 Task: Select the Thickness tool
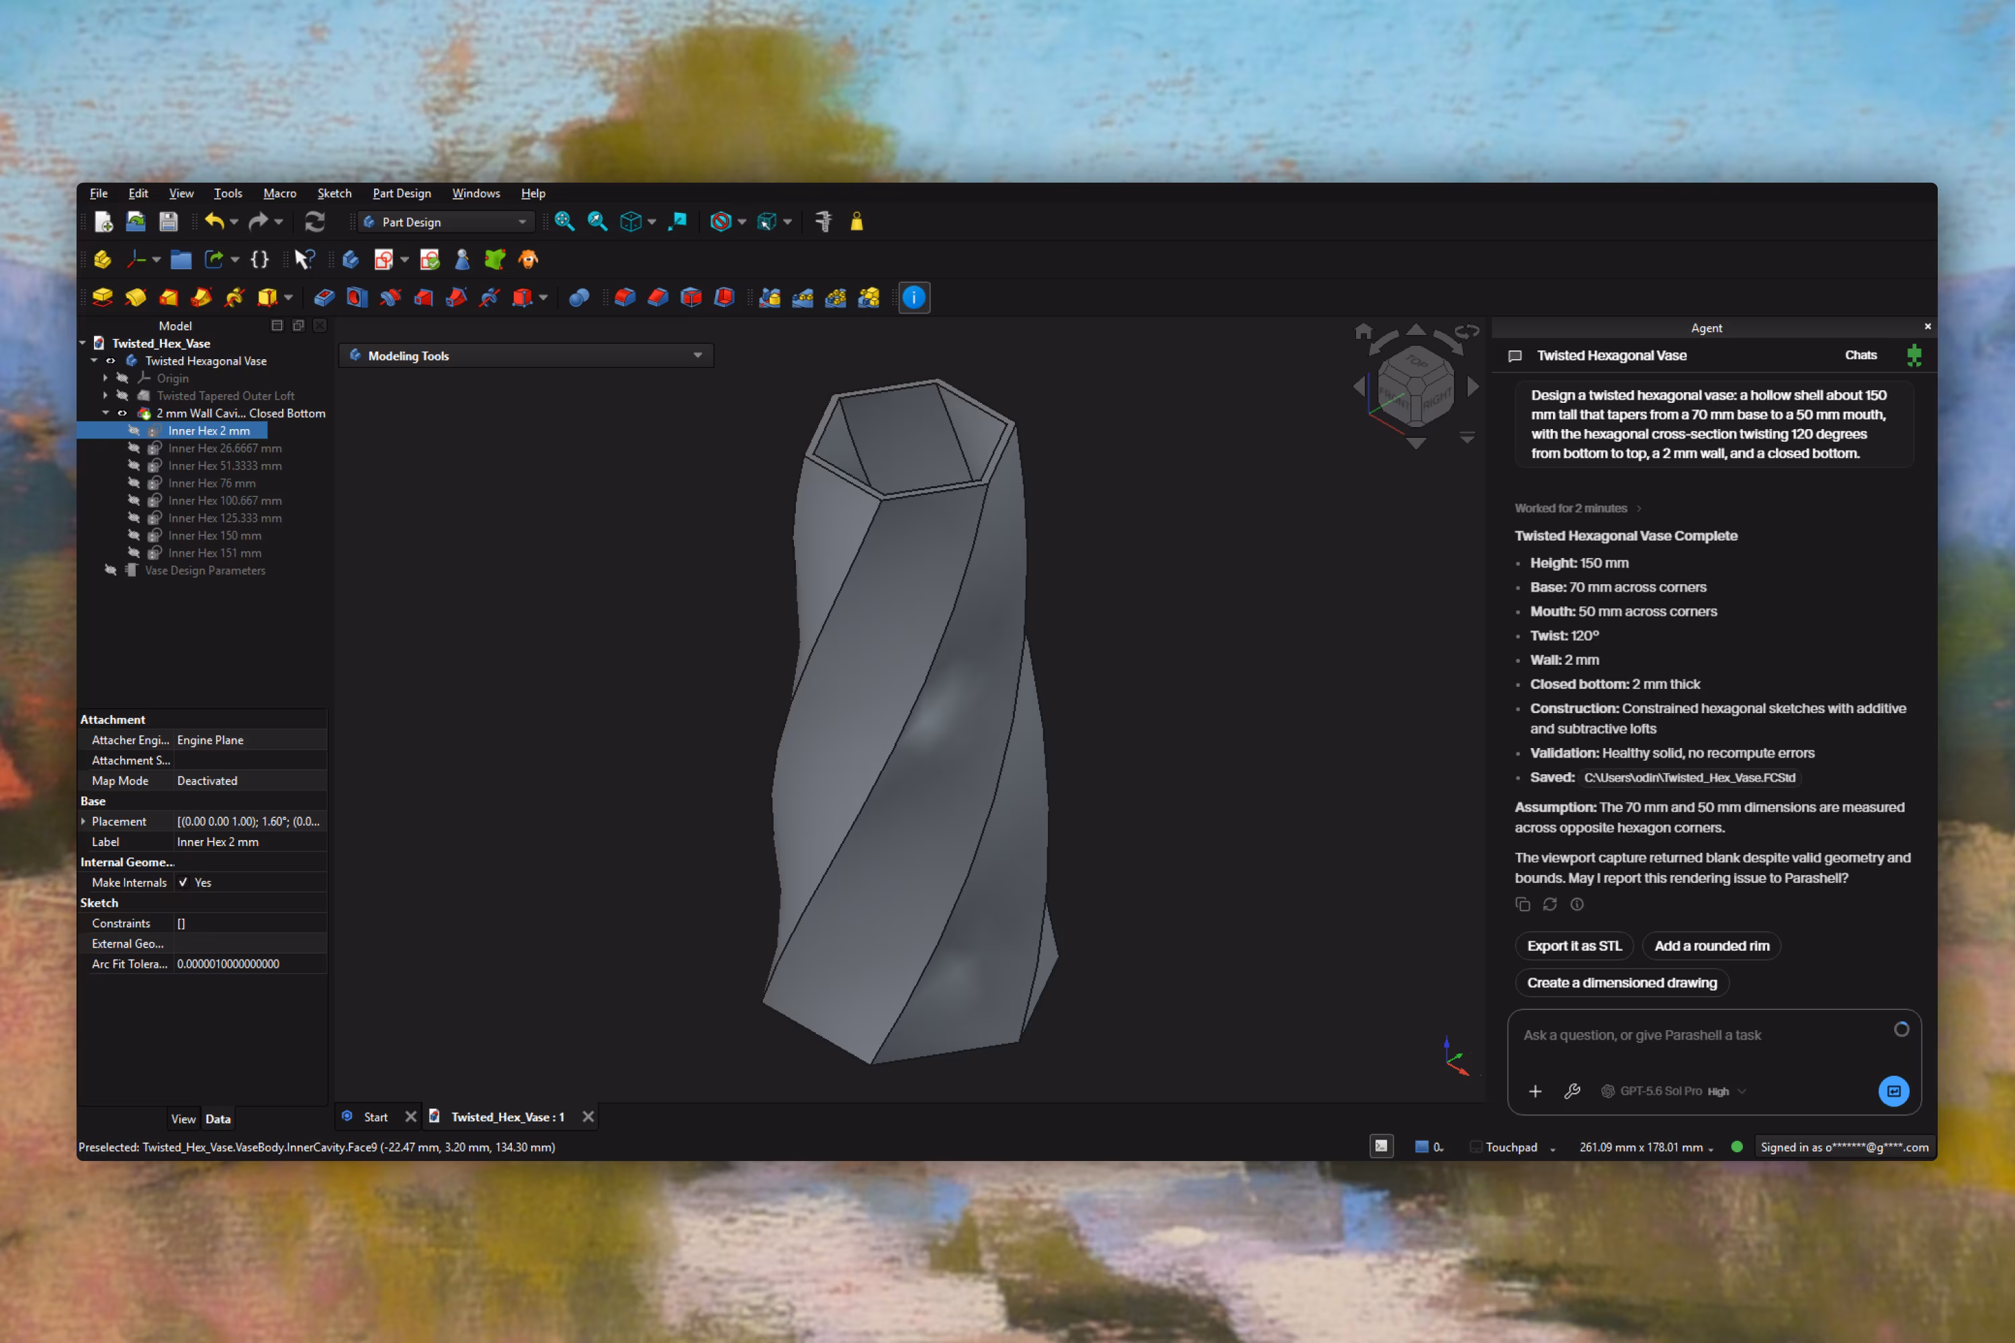click(724, 297)
